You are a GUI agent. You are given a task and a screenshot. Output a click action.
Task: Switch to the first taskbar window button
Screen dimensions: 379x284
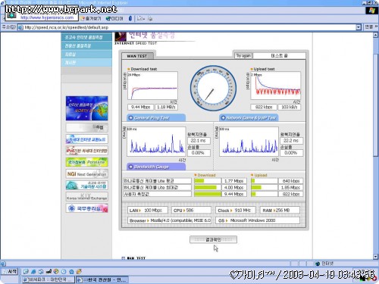coord(48,279)
